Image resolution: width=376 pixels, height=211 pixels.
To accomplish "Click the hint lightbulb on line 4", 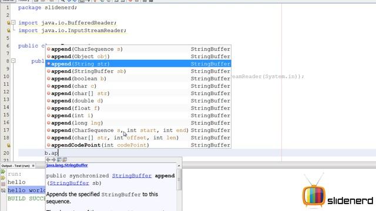I will (8, 30).
